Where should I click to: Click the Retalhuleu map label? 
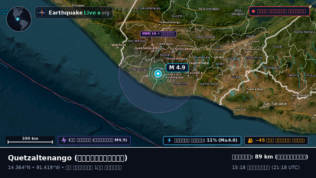click(x=140, y=70)
